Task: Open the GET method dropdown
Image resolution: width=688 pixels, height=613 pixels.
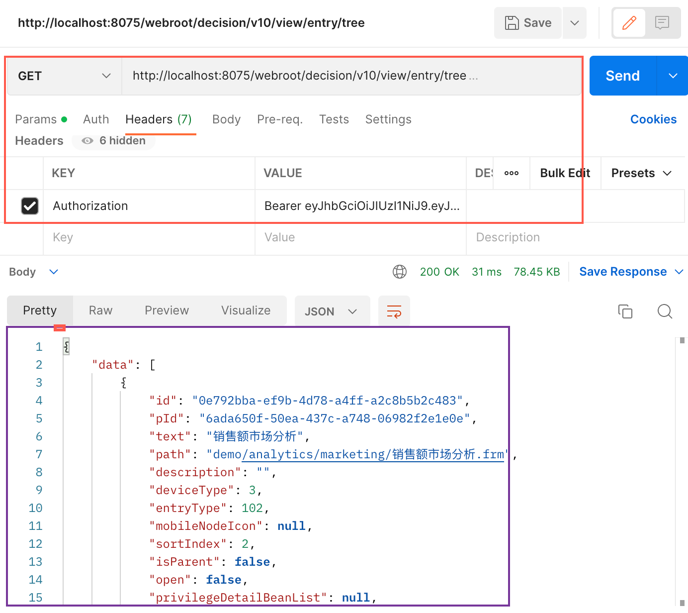Action: pos(64,76)
